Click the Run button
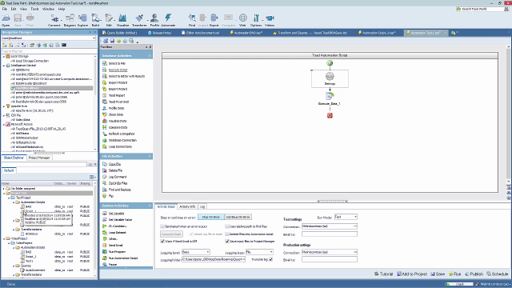 [455, 274]
